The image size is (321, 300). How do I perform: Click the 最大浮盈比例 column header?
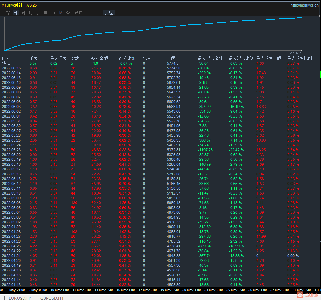pyautogui.click(x=299, y=58)
